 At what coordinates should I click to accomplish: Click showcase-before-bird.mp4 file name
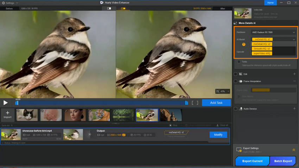click(x=37, y=131)
